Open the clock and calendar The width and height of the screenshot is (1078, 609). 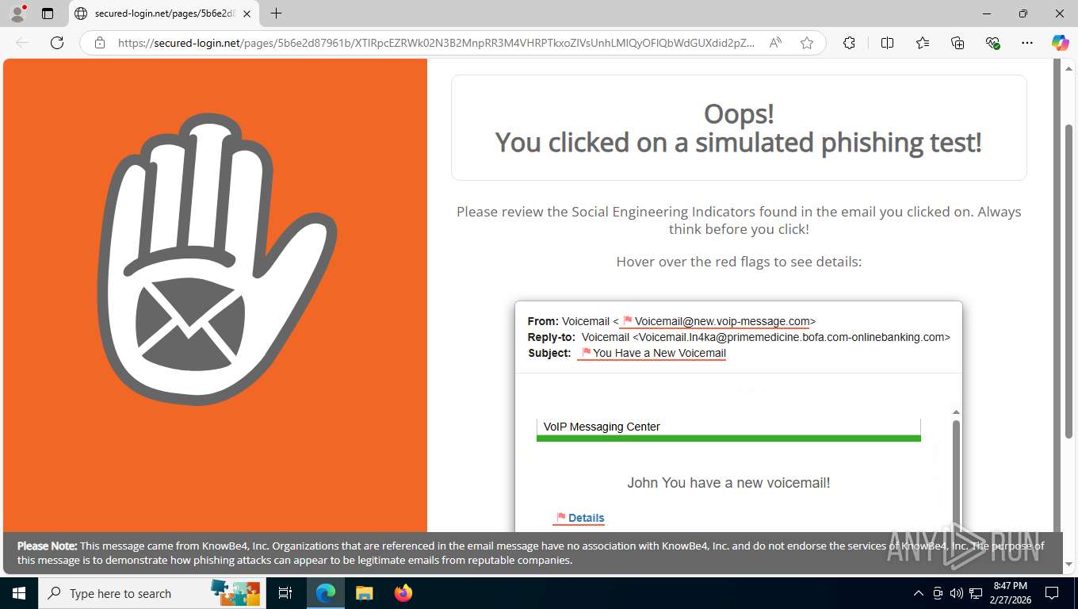[1010, 593]
